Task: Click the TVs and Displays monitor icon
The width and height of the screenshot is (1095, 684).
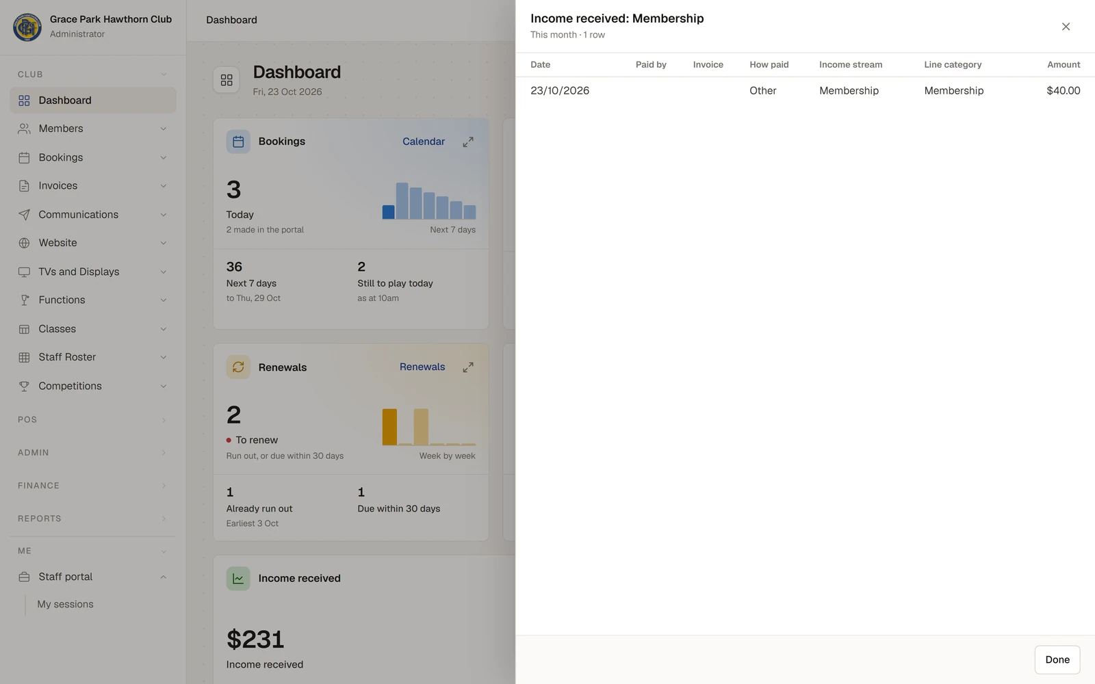Action: pos(24,272)
